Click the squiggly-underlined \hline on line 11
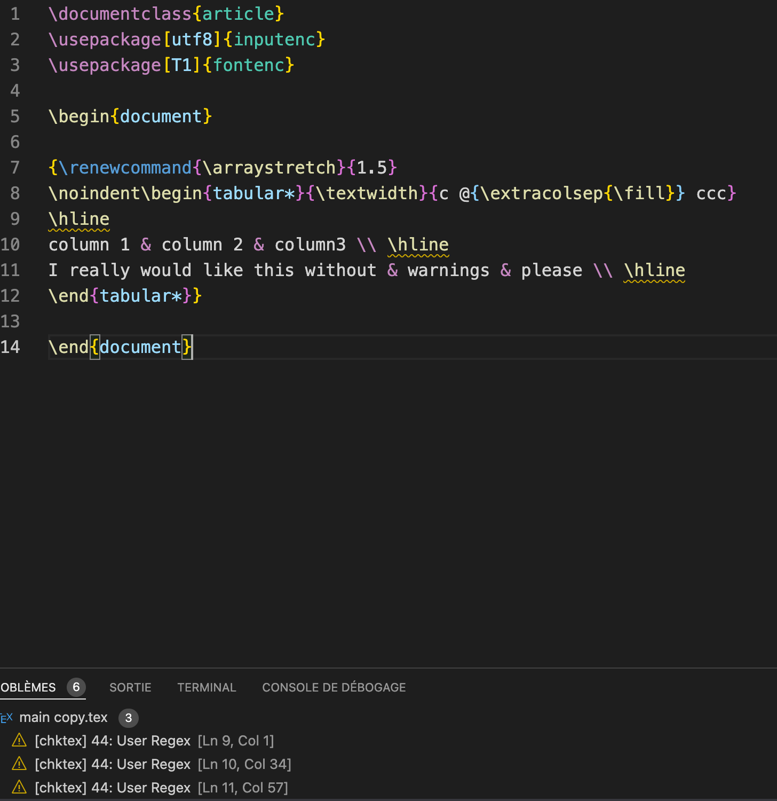 tap(654, 270)
